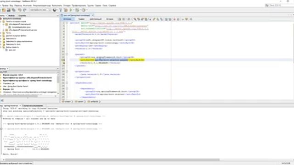The width and height of the screenshot is (294, 165).
Task: Find previous occurrence in editor toolbar
Action: (x=139, y=19)
